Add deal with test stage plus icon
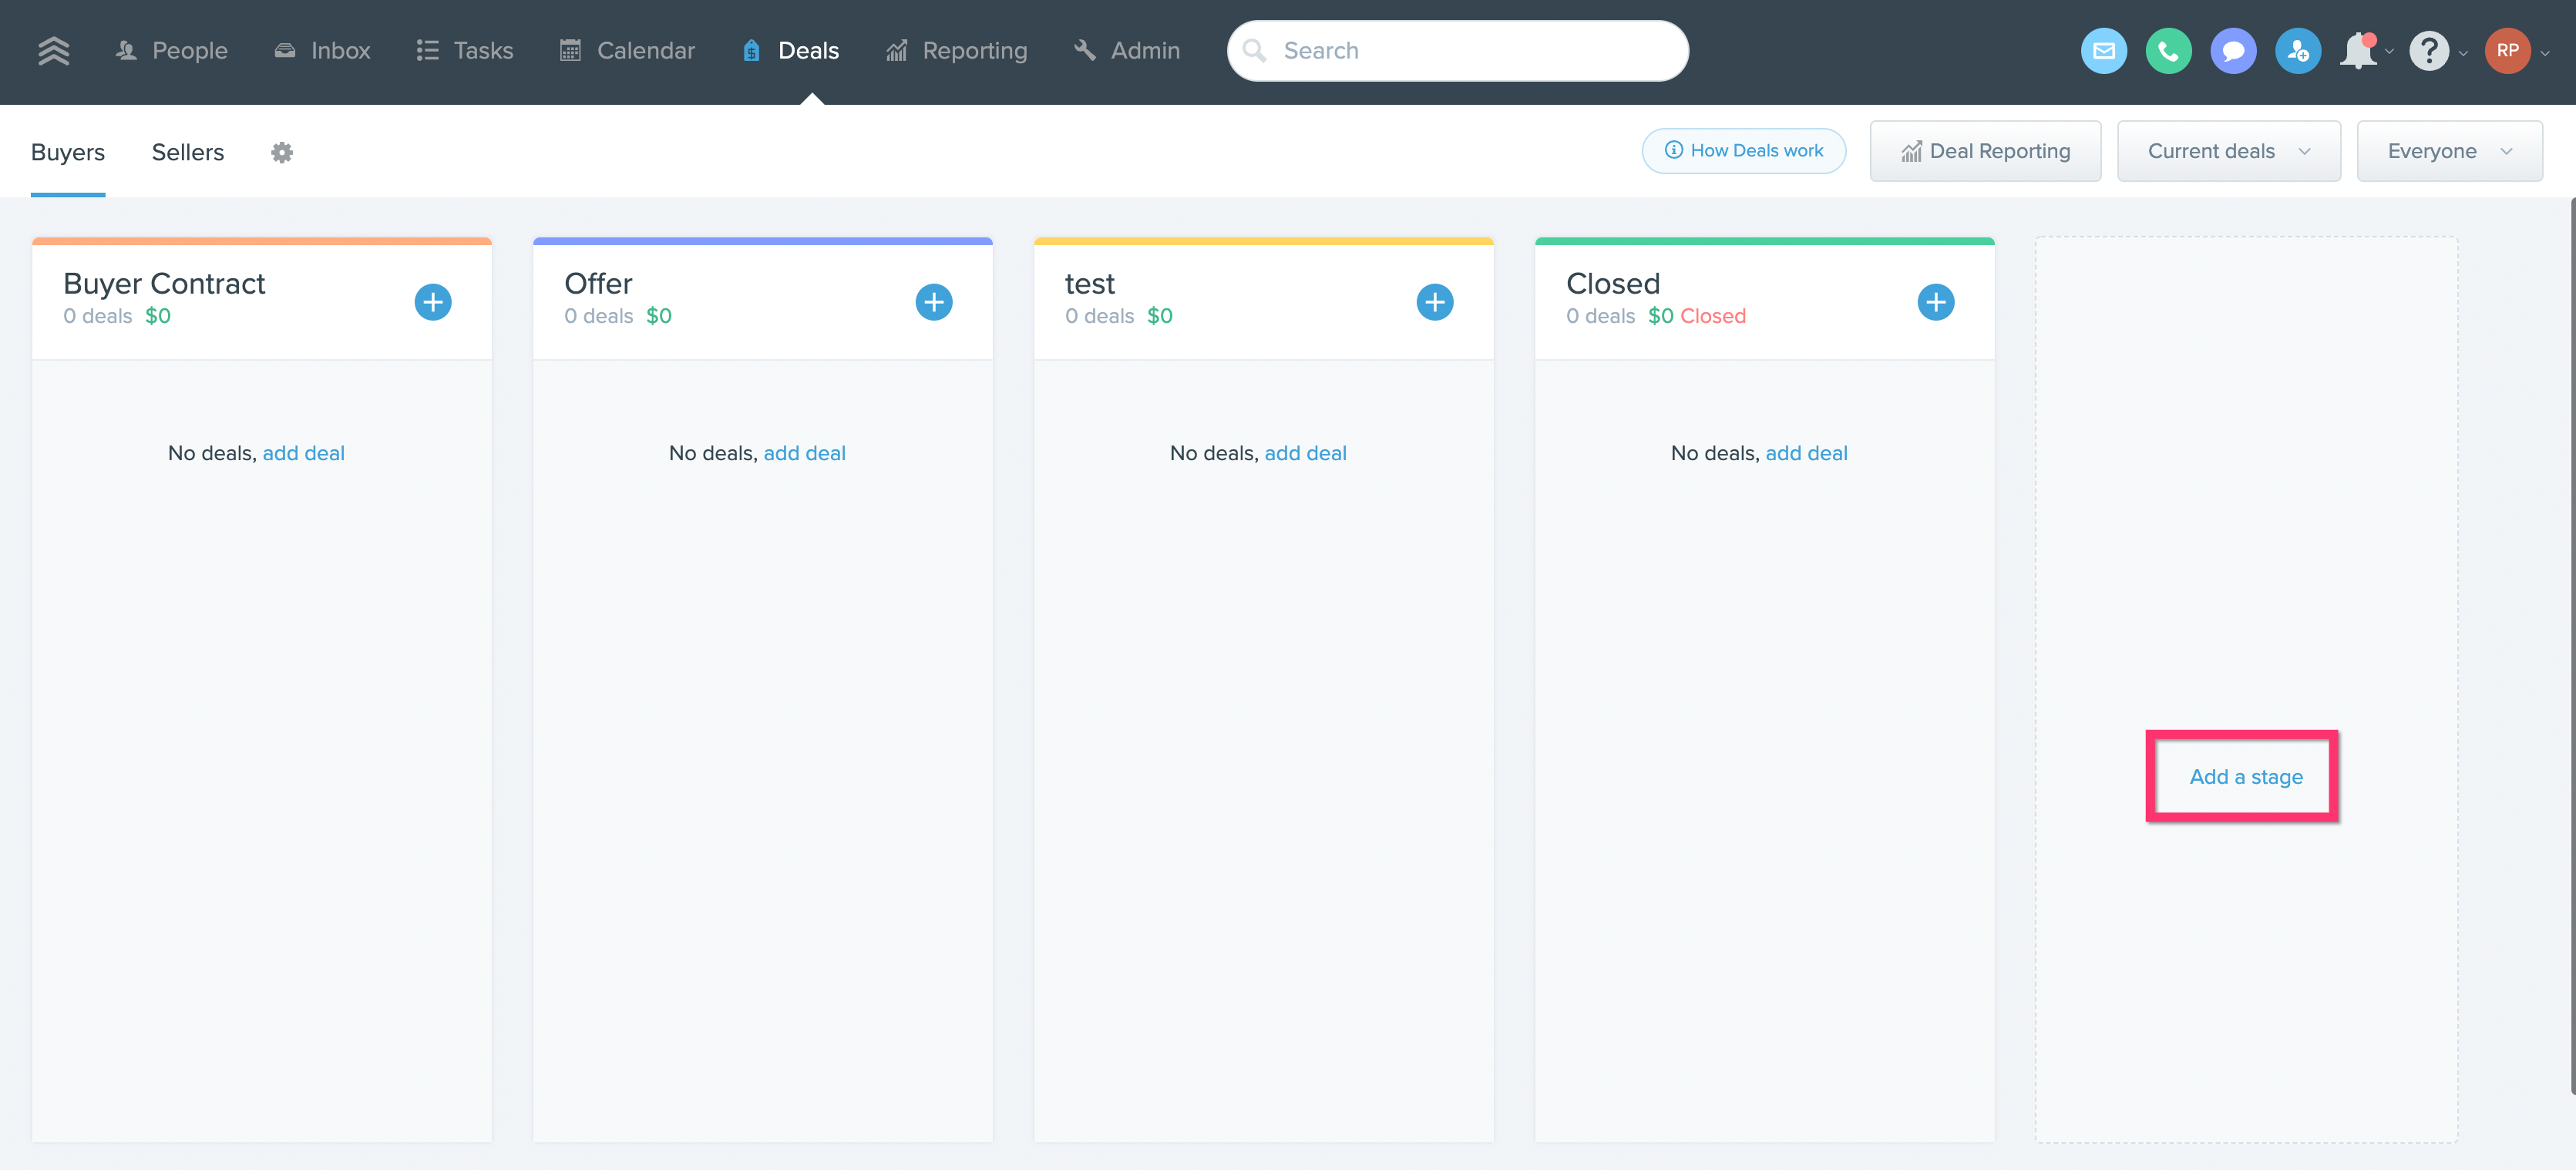2576x1170 pixels. (1435, 301)
